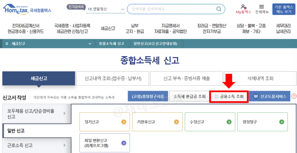
Task: Open My홈택스 user icon
Action: point(243,7)
